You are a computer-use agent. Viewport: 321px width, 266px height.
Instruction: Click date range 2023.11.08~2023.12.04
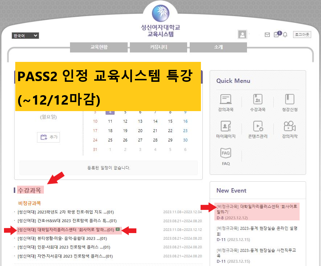pyautogui.click(x=182, y=212)
